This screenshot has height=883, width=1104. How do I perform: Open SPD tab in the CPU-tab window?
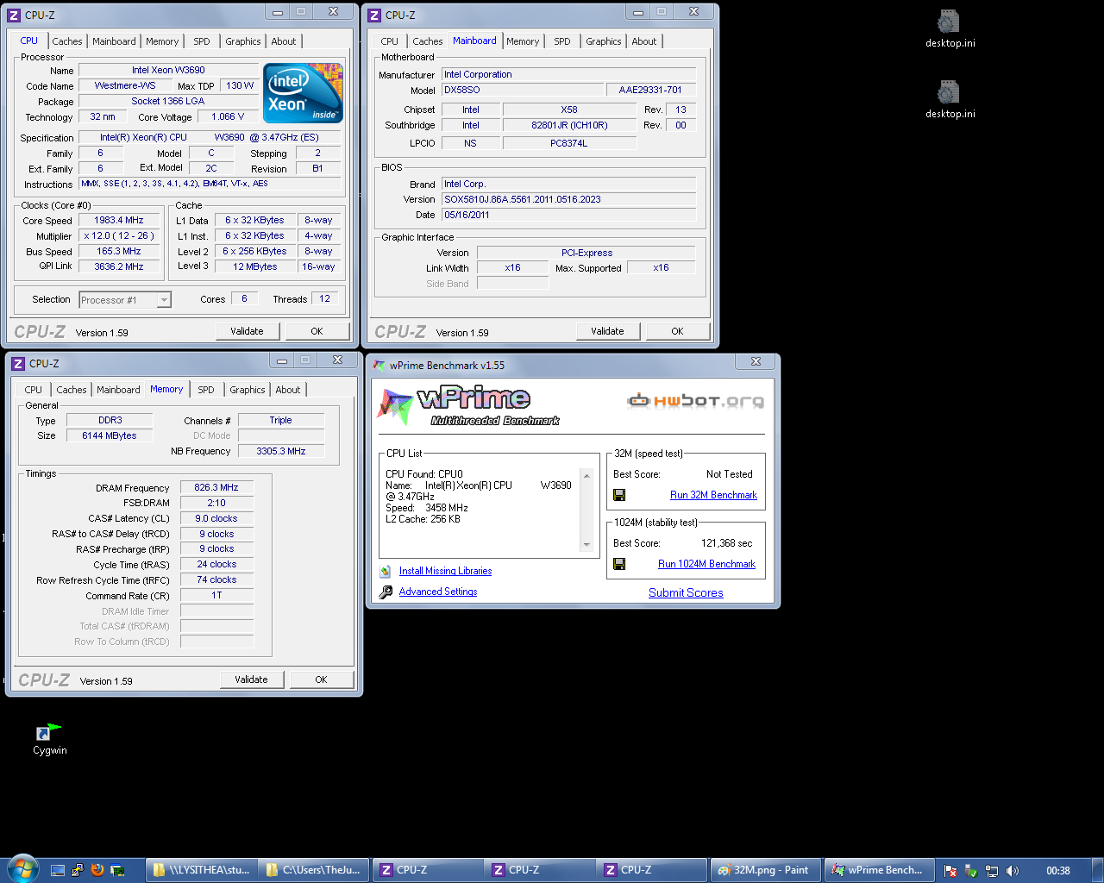point(202,41)
